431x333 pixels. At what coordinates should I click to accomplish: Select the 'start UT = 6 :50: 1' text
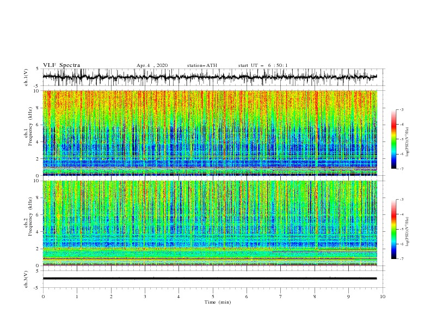[x=263, y=65]
